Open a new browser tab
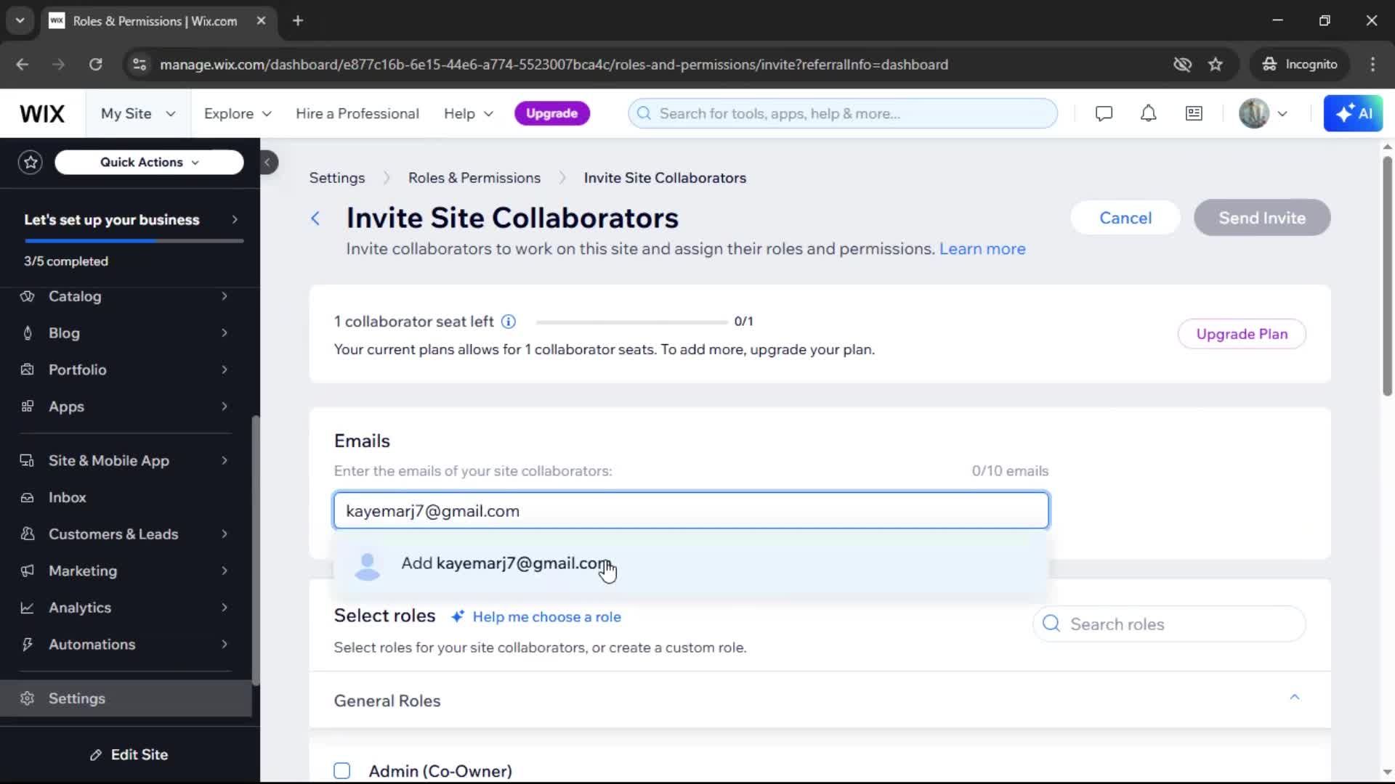This screenshot has width=1395, height=784. tap(298, 21)
